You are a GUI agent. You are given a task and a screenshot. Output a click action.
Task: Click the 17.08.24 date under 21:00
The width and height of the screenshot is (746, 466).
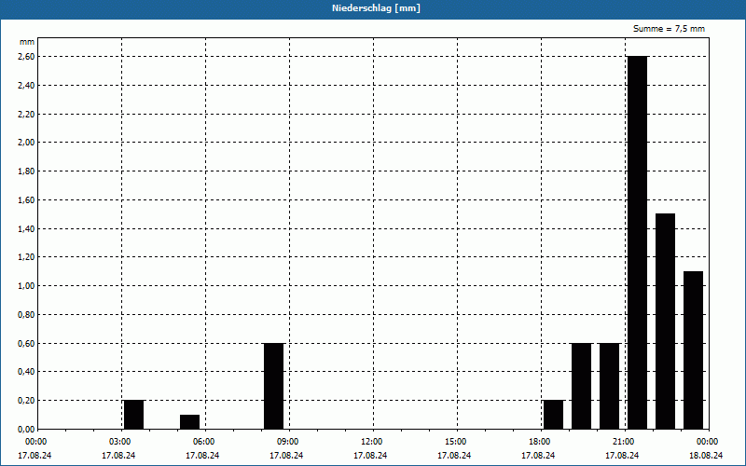click(x=622, y=456)
